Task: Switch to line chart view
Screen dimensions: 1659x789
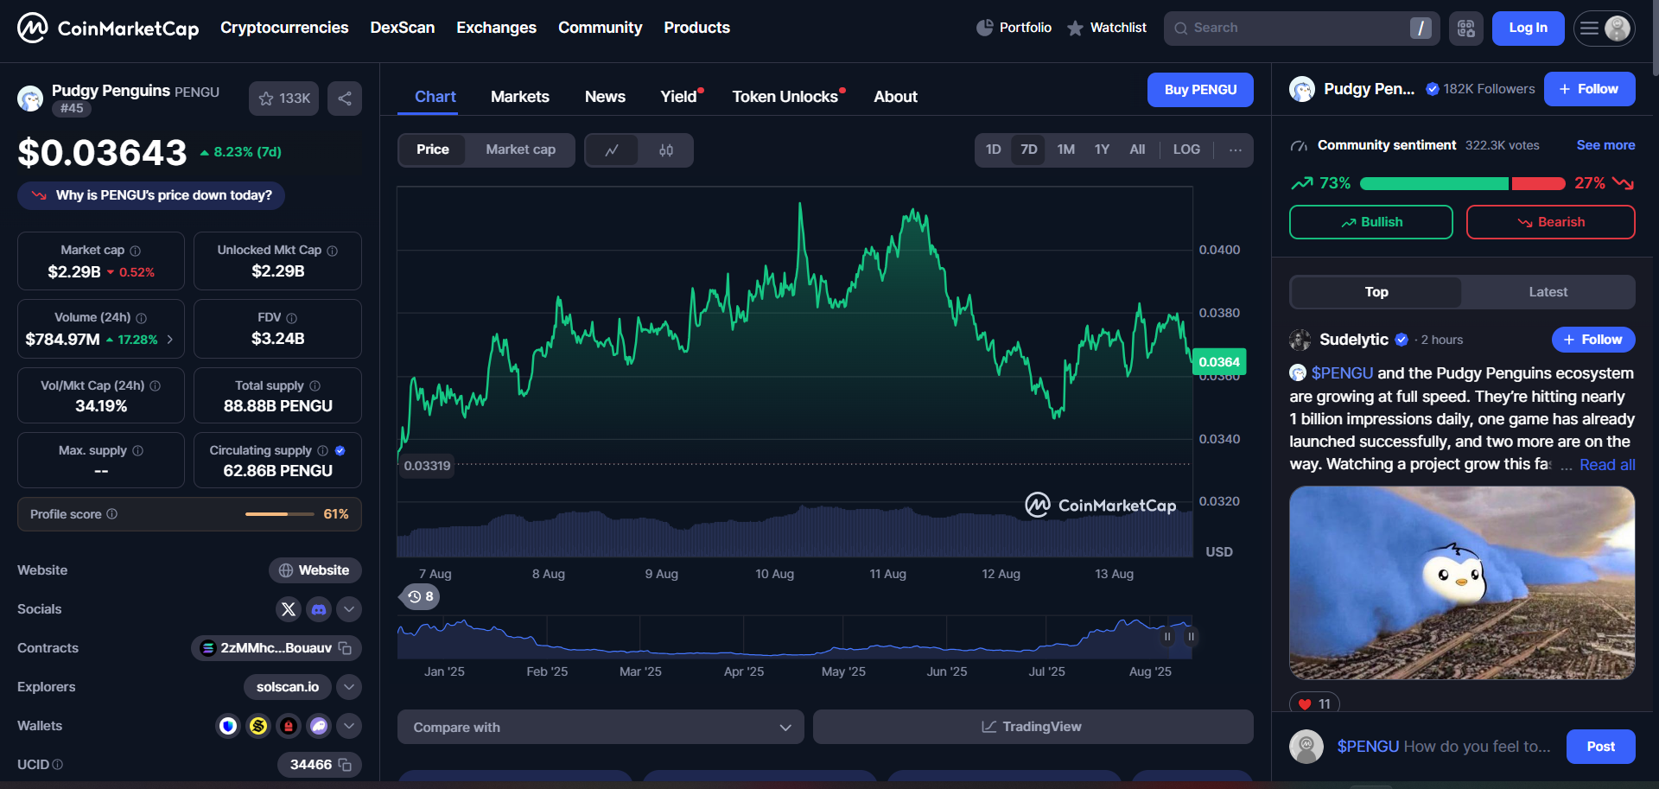Action: point(612,150)
